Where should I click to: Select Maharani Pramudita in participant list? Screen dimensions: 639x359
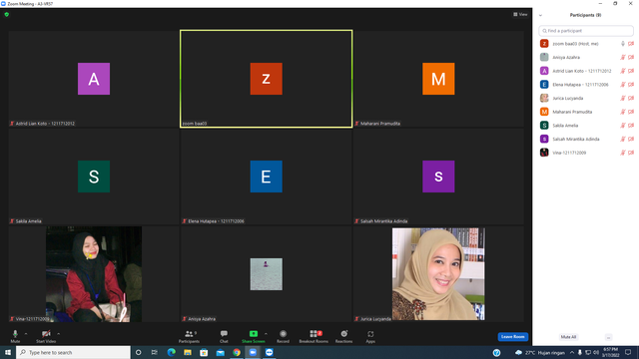pos(586,112)
